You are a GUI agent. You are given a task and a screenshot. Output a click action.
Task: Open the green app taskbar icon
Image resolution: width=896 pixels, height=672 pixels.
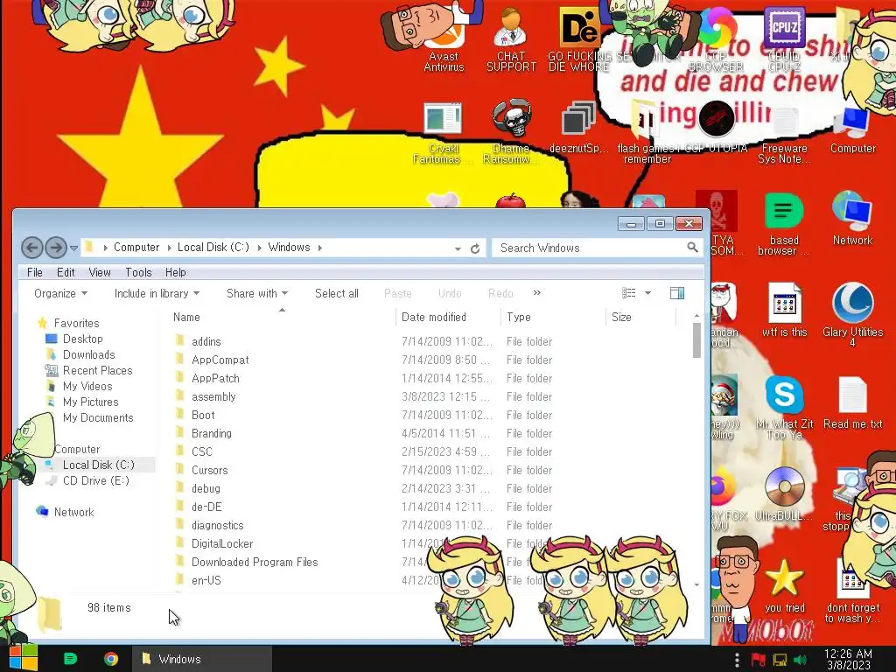[70, 659]
